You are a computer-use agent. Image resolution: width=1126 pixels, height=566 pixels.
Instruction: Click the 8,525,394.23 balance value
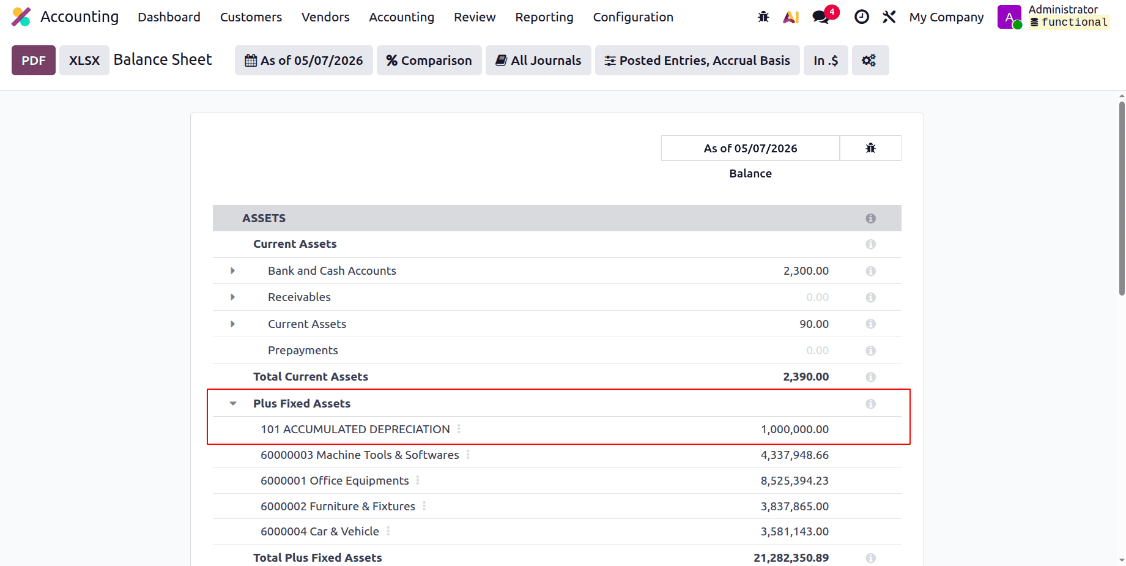coord(795,480)
